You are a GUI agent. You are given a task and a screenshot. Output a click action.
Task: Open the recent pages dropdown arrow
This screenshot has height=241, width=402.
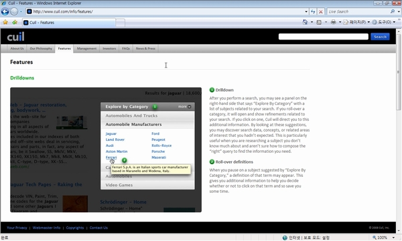(21, 11)
